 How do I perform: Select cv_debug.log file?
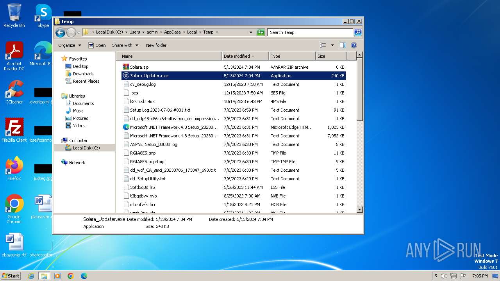click(x=143, y=84)
